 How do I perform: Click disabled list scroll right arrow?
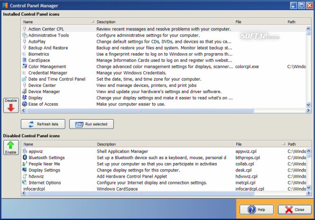[308, 193]
